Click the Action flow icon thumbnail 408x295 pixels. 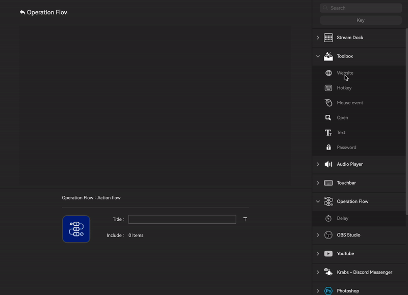pos(76,229)
